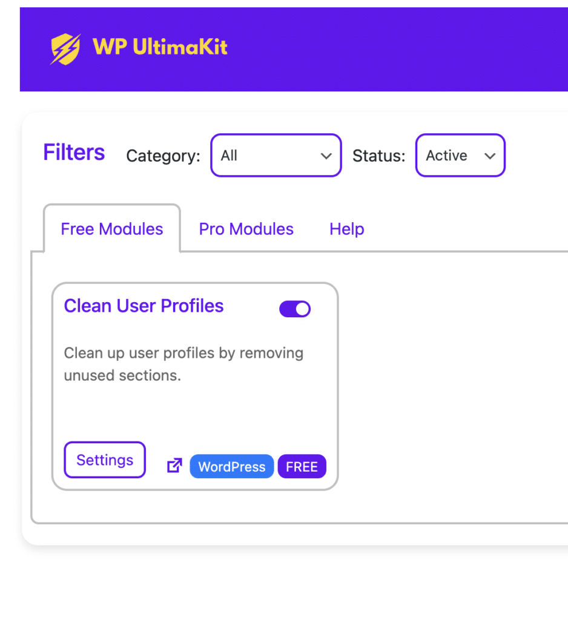Image resolution: width=568 pixels, height=620 pixels.
Task: Click the Status: label
Action: (x=379, y=156)
